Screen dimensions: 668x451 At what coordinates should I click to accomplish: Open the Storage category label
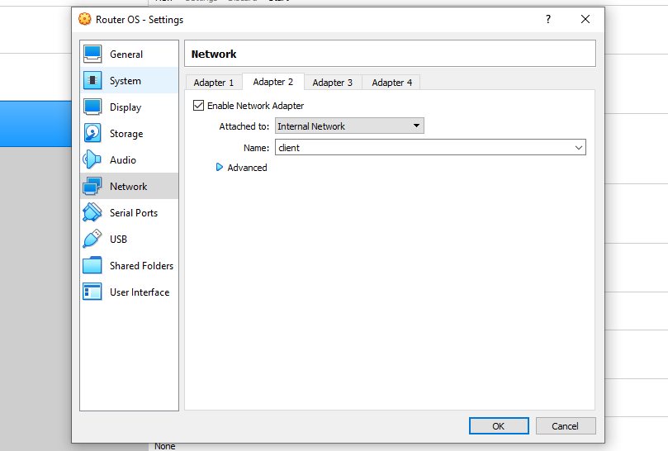click(126, 134)
